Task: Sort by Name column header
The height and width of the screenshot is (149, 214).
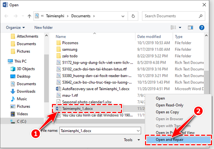Action: click(x=61, y=37)
